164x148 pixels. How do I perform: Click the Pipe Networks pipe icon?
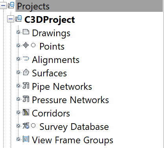[26, 85]
